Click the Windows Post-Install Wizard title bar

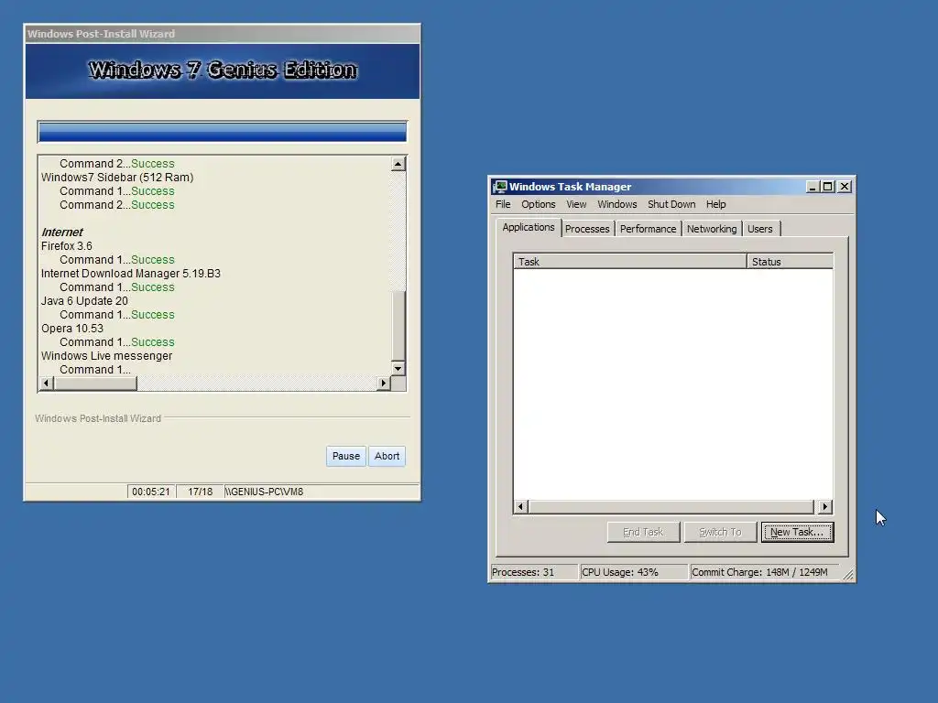coord(223,34)
